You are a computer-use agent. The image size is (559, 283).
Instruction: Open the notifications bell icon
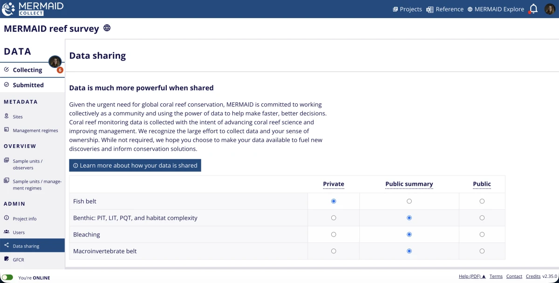[x=533, y=9]
